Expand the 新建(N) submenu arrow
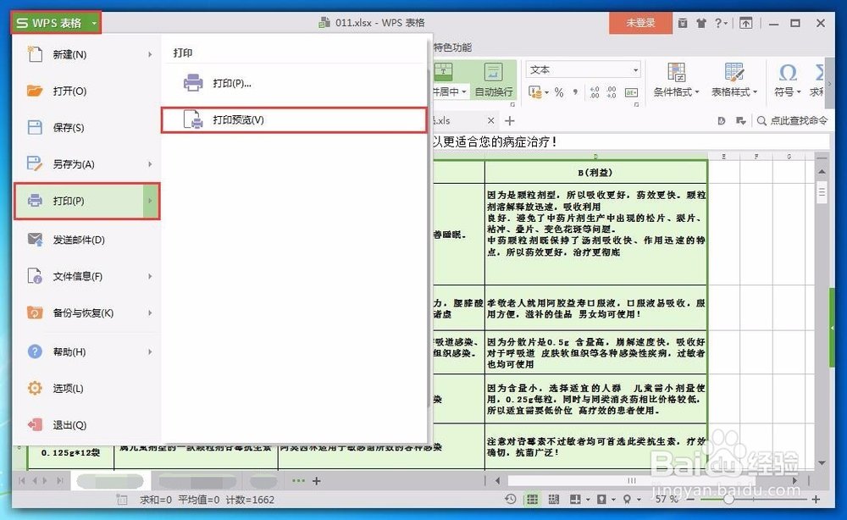The height and width of the screenshot is (520, 847). (x=150, y=54)
